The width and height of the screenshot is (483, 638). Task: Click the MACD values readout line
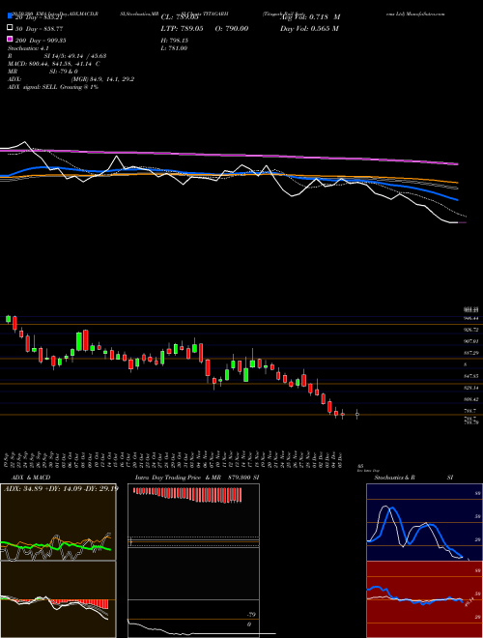(x=54, y=64)
